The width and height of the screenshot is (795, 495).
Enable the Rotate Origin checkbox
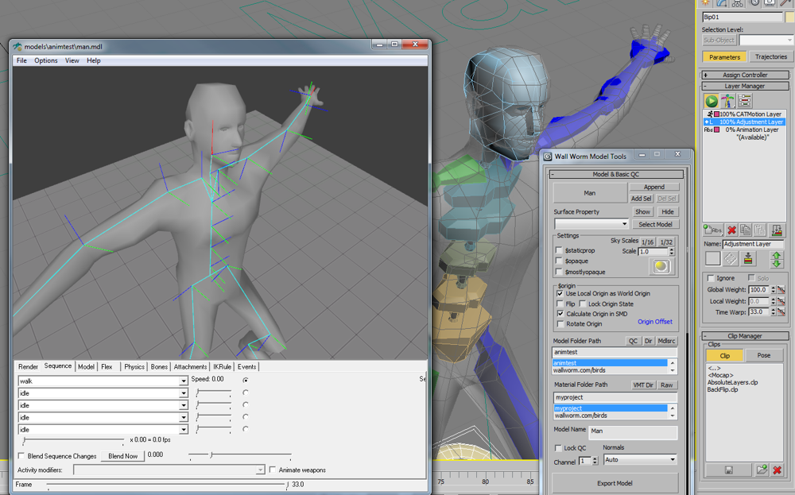560,323
